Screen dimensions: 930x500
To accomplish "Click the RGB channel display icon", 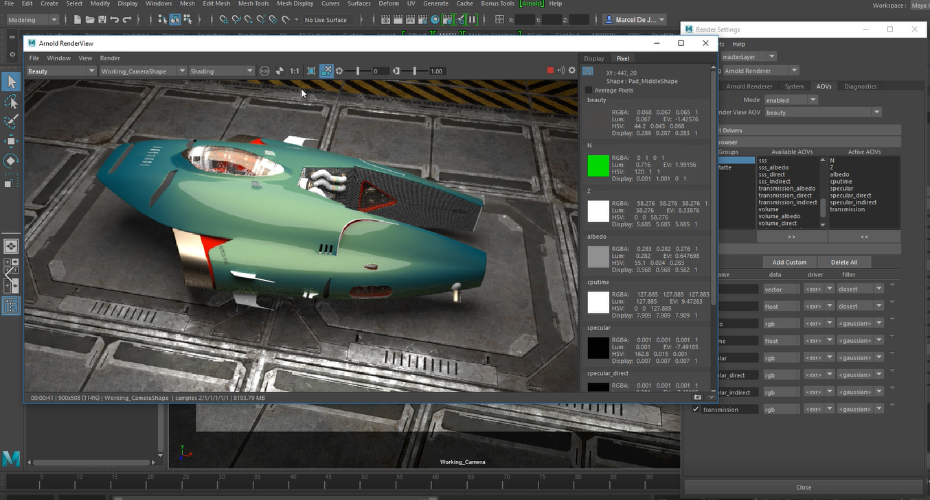I will tap(264, 71).
